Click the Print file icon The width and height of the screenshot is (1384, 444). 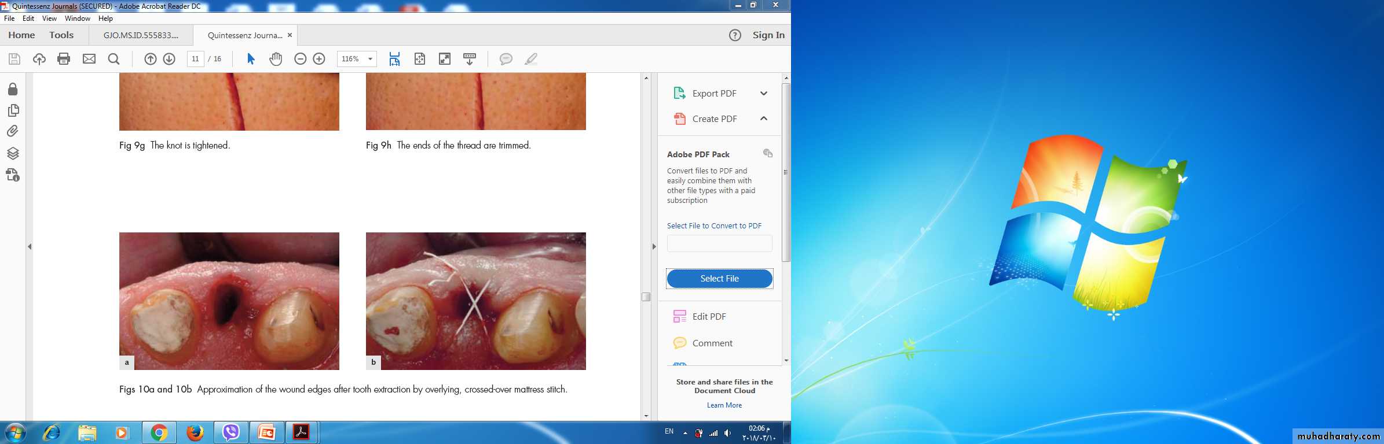click(64, 59)
